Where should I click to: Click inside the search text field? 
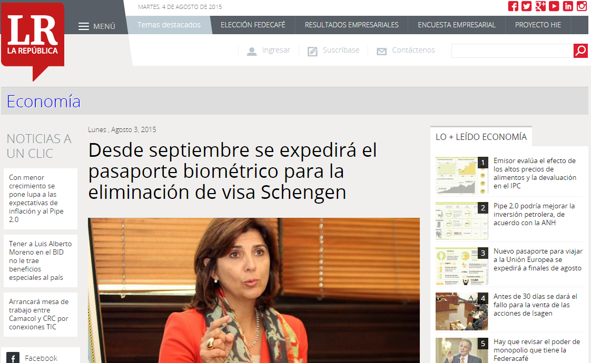(513, 51)
